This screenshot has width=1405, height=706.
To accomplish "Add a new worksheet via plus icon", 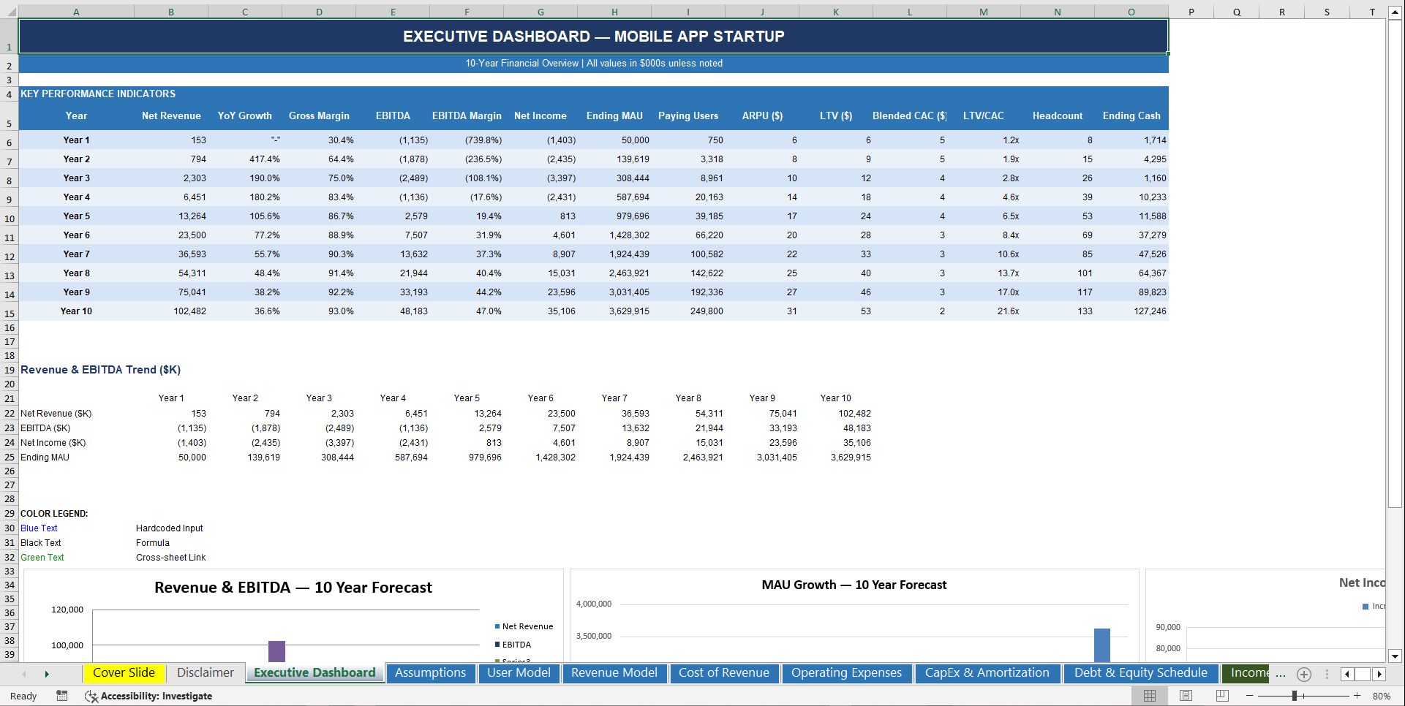I will click(1304, 674).
